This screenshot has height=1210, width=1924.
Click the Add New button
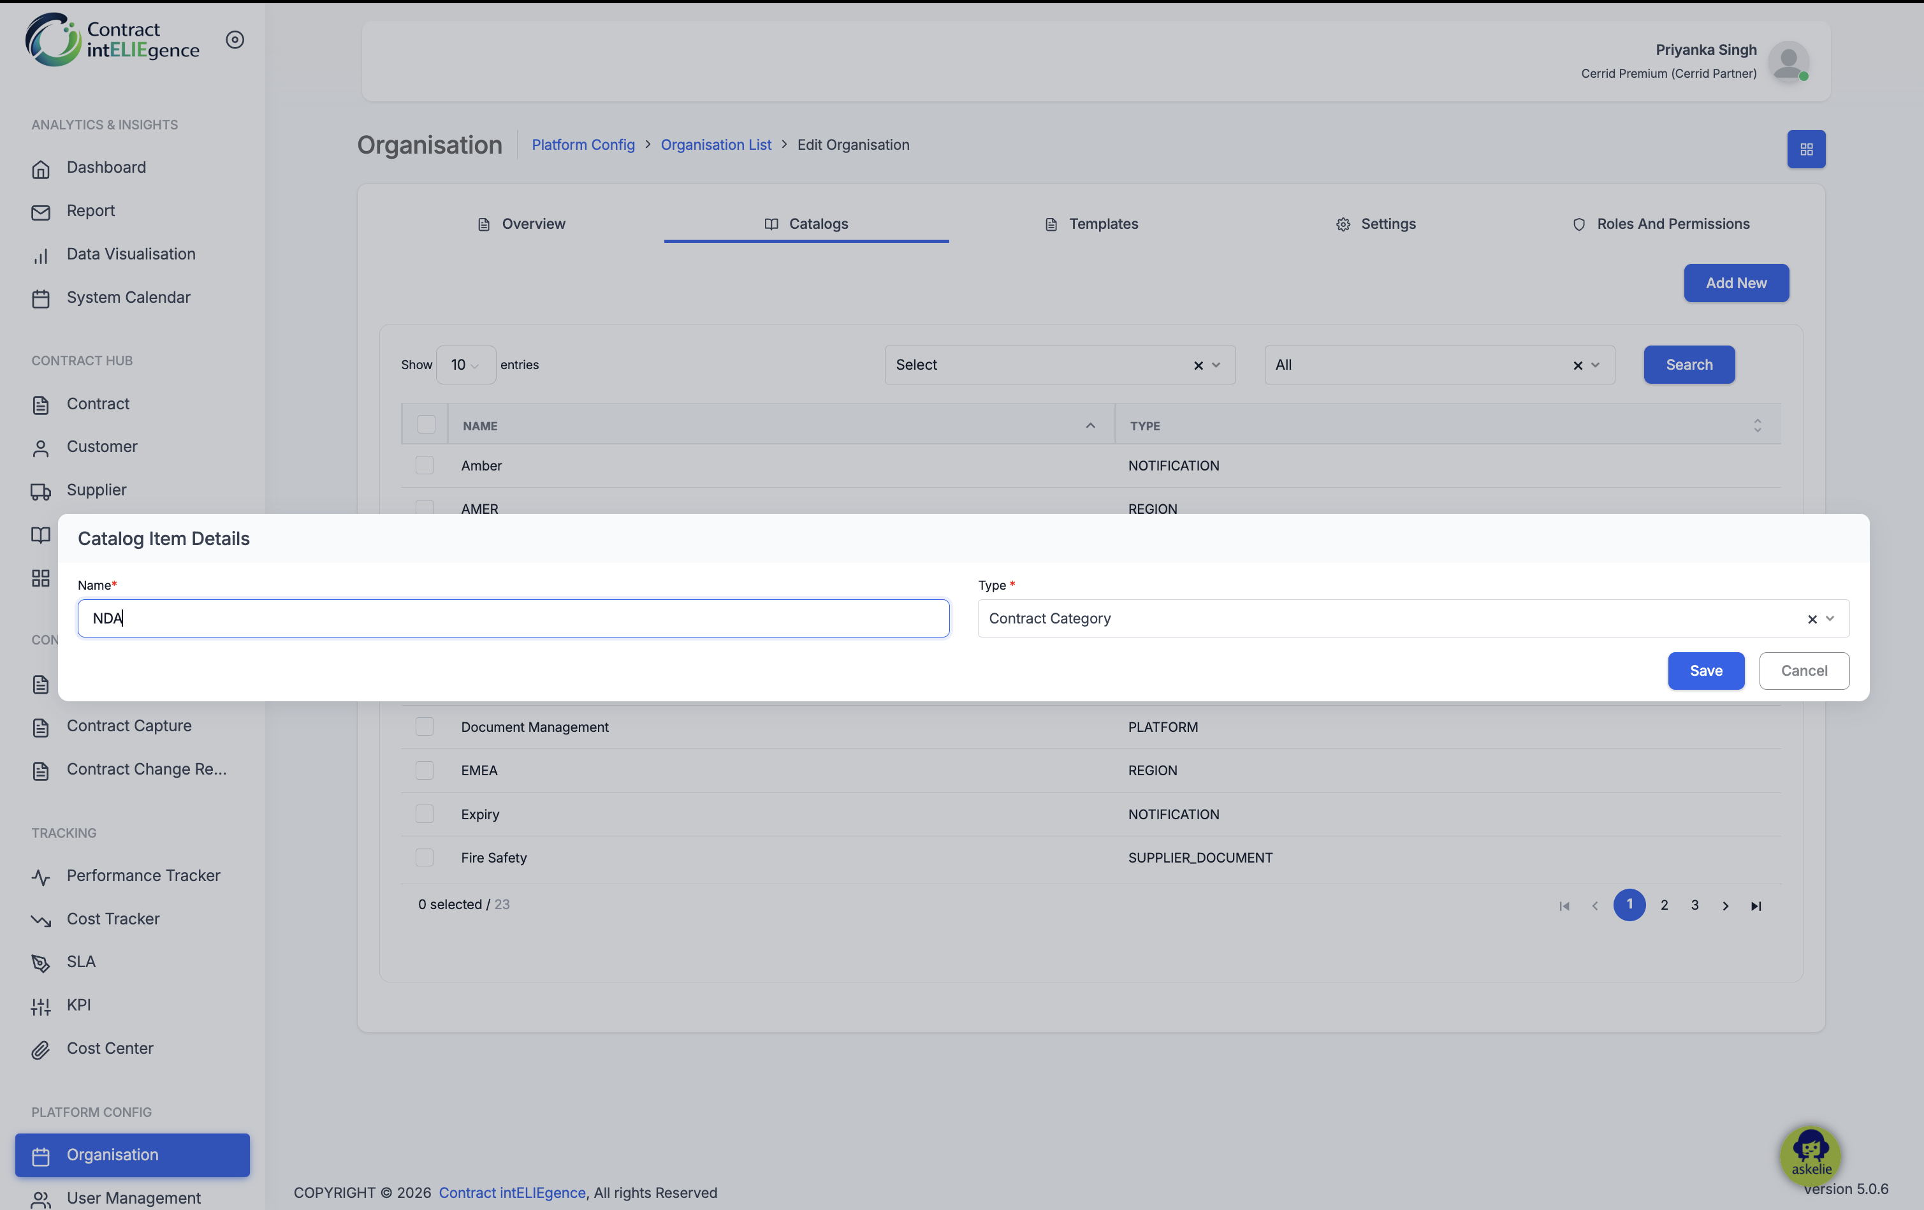[1736, 283]
